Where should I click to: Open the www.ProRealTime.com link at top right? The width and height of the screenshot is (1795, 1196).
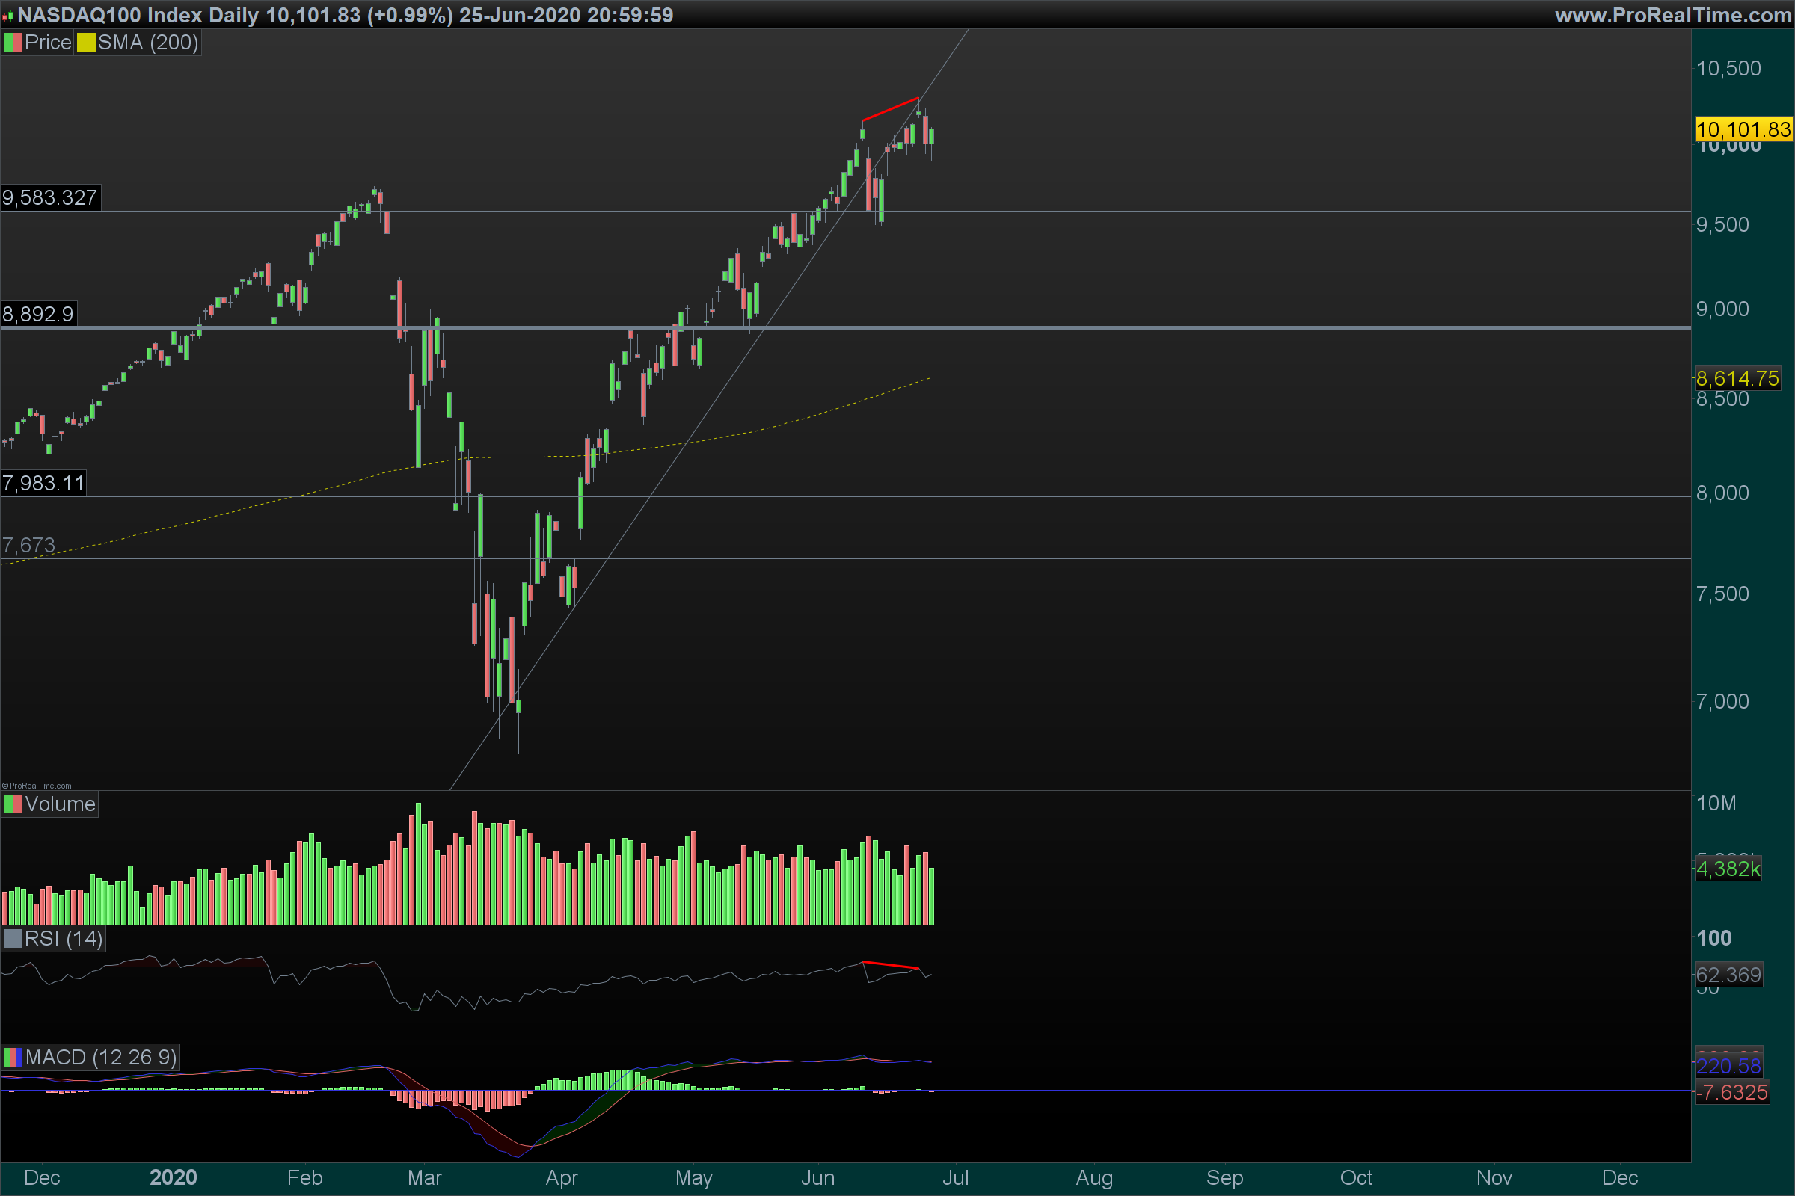click(1673, 15)
